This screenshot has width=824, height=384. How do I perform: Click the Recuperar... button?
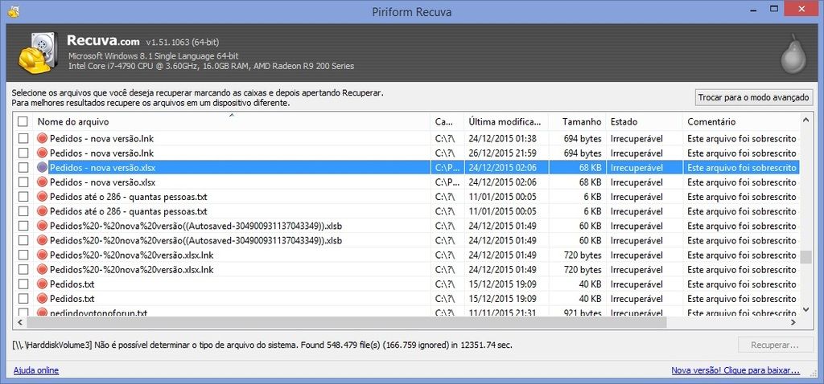click(775, 345)
